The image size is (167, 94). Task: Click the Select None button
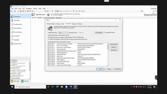coord(114,50)
